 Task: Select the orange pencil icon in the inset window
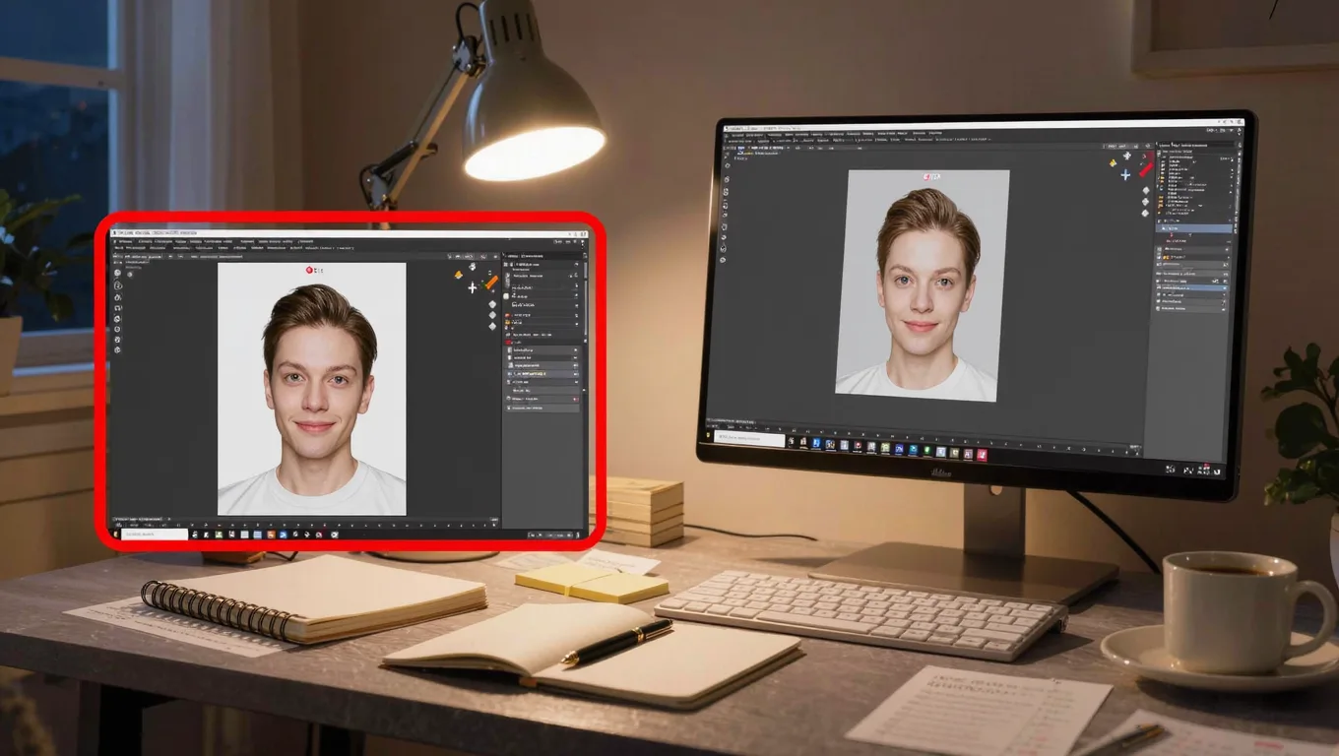point(490,283)
